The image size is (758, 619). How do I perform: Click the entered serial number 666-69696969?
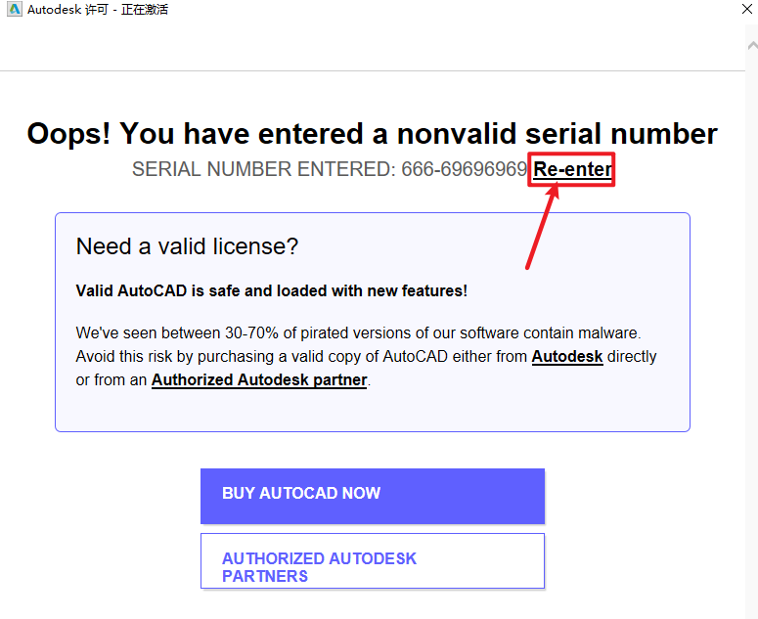464,170
